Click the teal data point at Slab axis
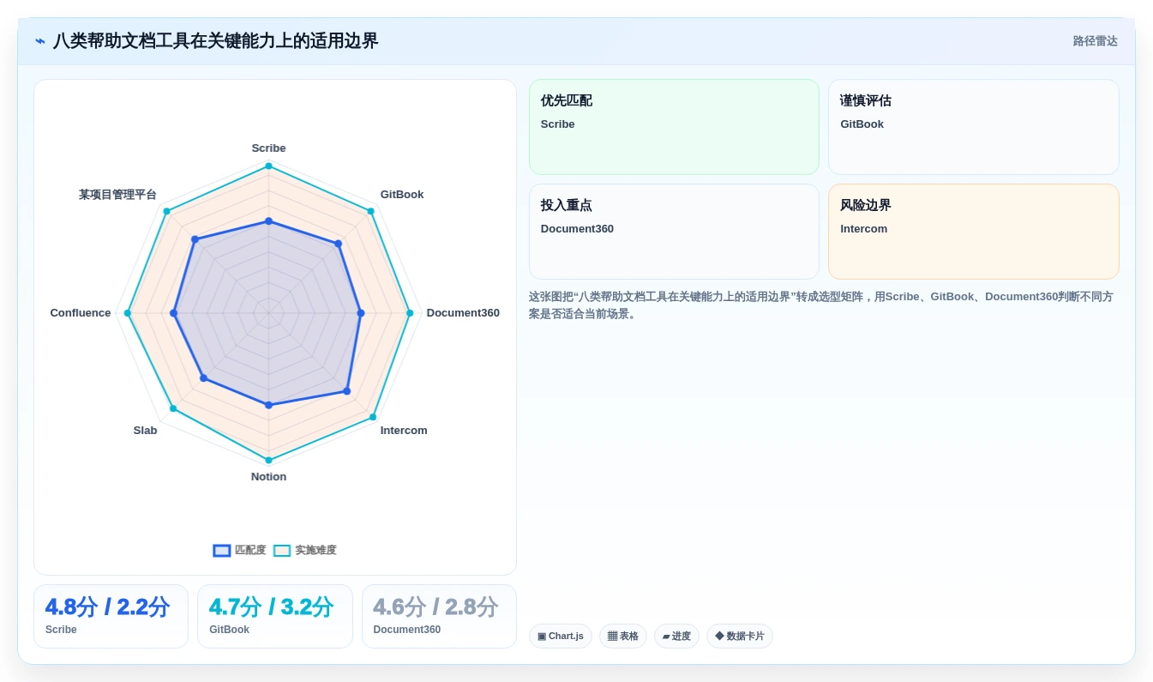Screen dimensions: 1153x682 (173, 408)
